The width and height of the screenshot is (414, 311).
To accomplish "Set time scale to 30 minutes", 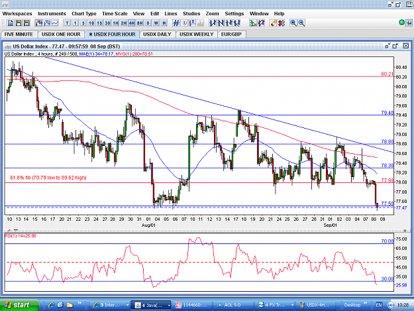I will coord(107,23).
